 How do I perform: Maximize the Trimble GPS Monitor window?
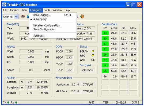coord(134,5)
